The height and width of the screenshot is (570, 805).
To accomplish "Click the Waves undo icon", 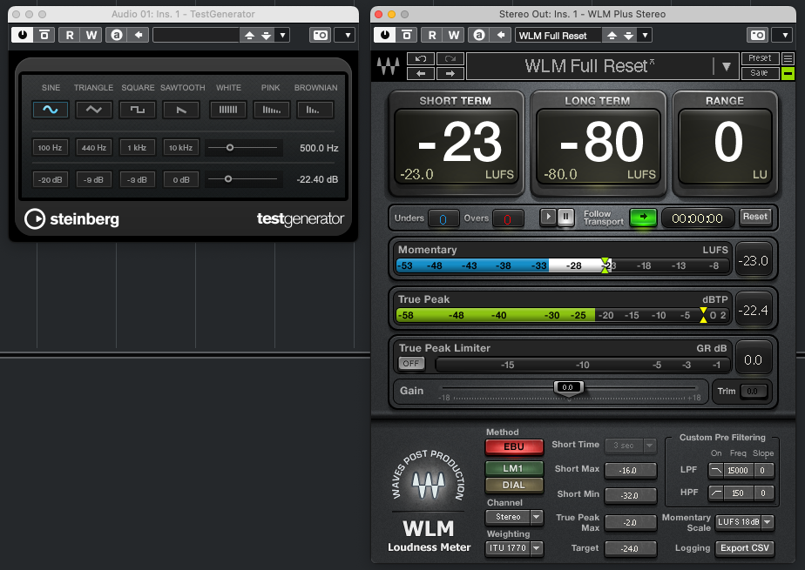I will 421,58.
